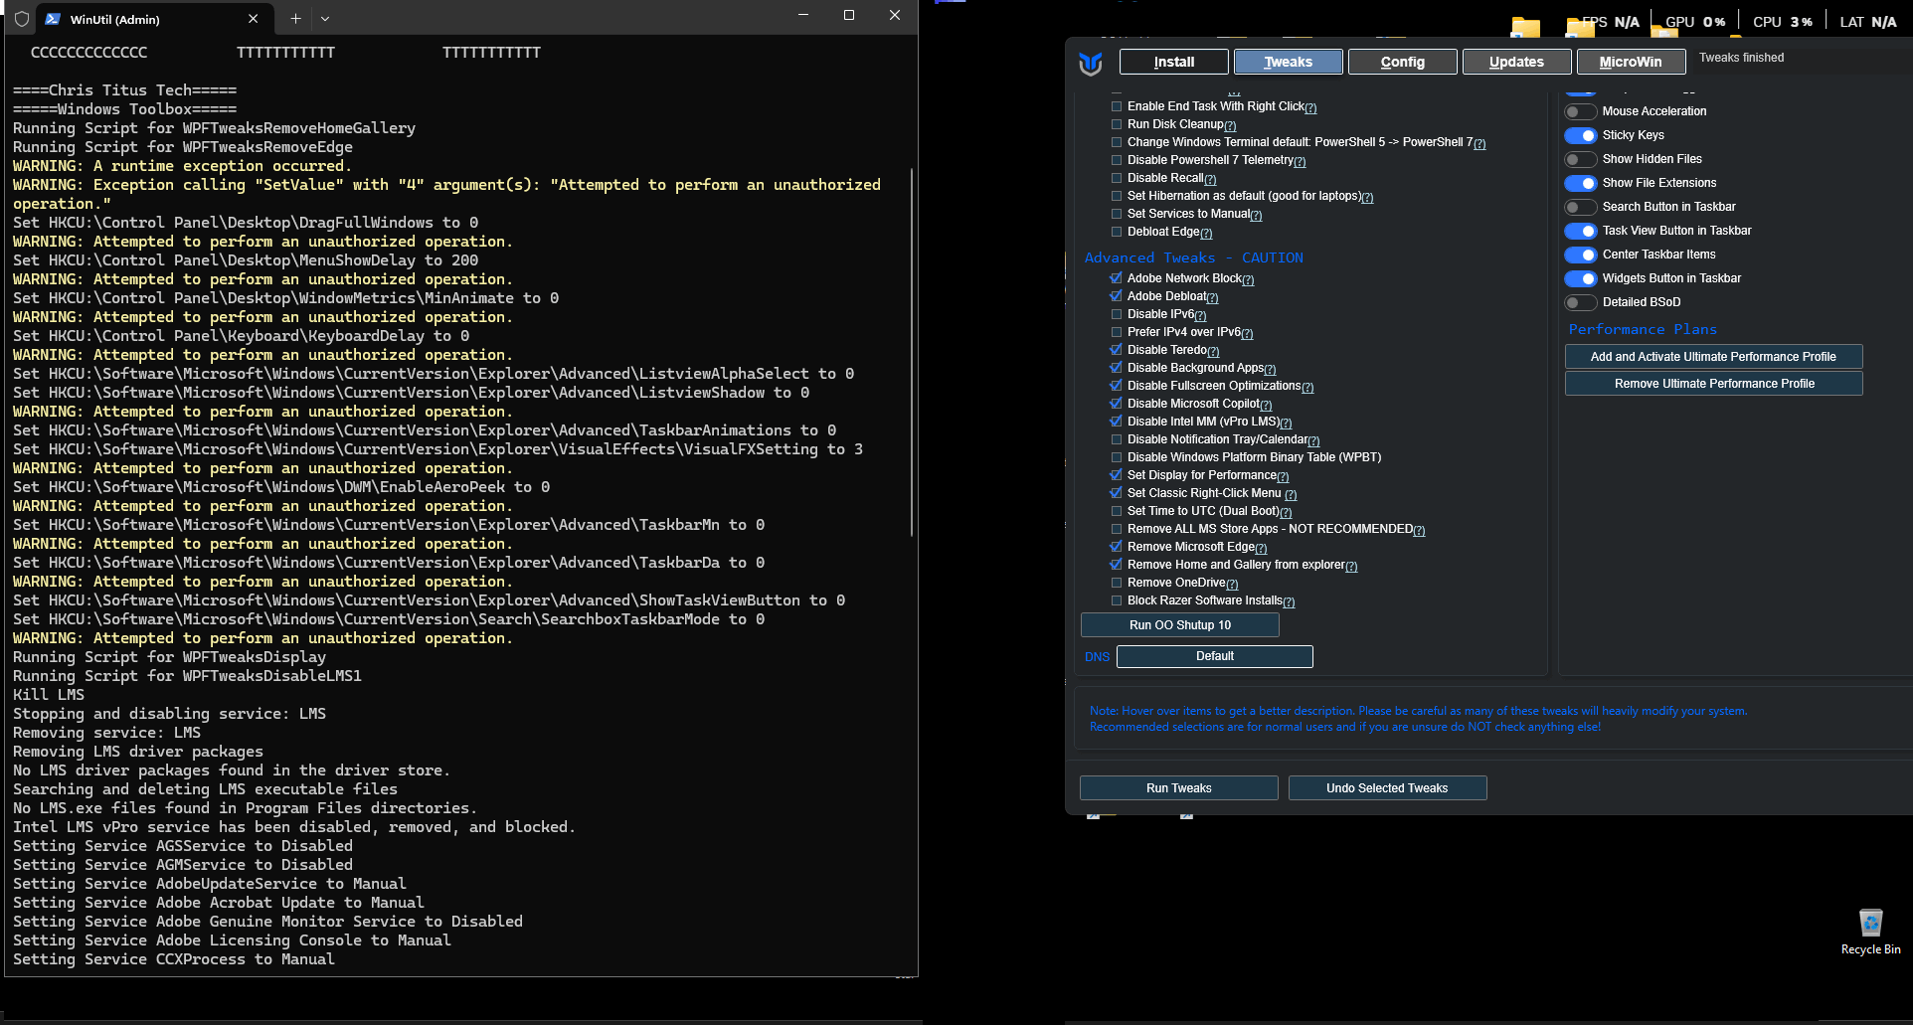Switch to the Install tab
The image size is (1913, 1025).
tap(1173, 62)
